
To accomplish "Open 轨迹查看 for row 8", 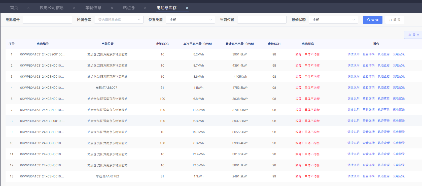I will coord(384,121).
